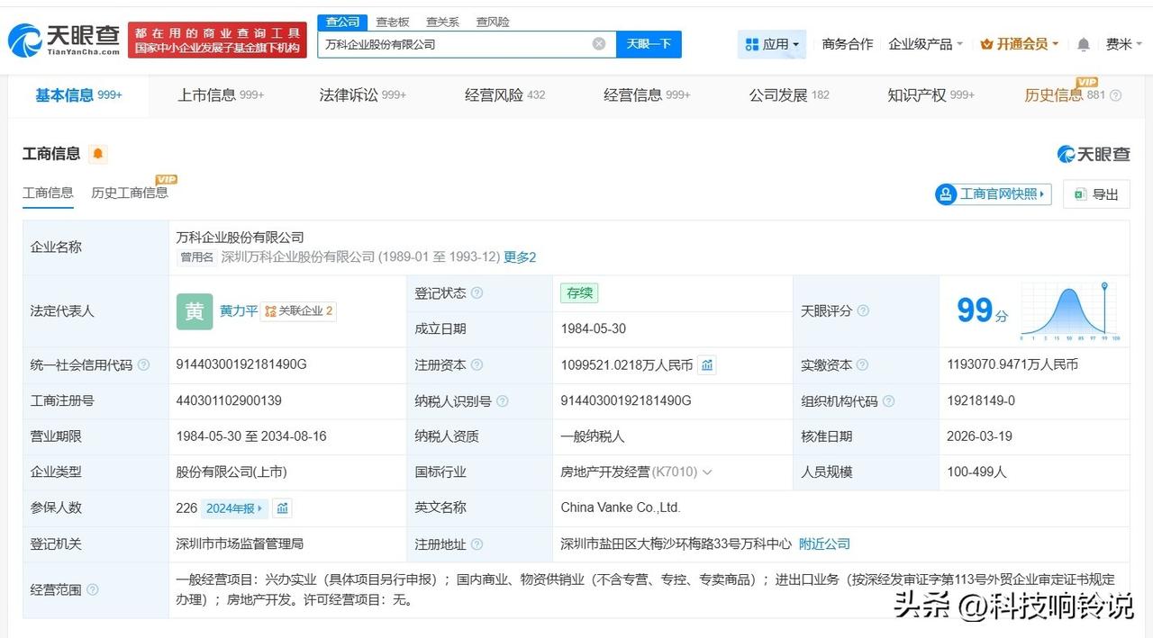The image size is (1153, 638).
Task: Click 天眼一下 search button
Action: coord(649,44)
